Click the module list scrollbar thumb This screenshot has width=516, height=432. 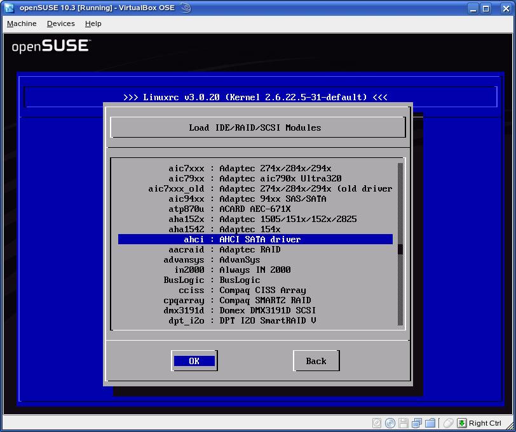pyautogui.click(x=400, y=249)
